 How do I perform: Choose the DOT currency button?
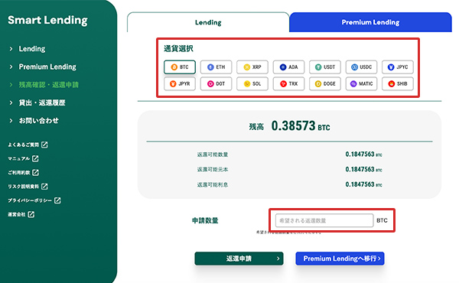(x=216, y=83)
